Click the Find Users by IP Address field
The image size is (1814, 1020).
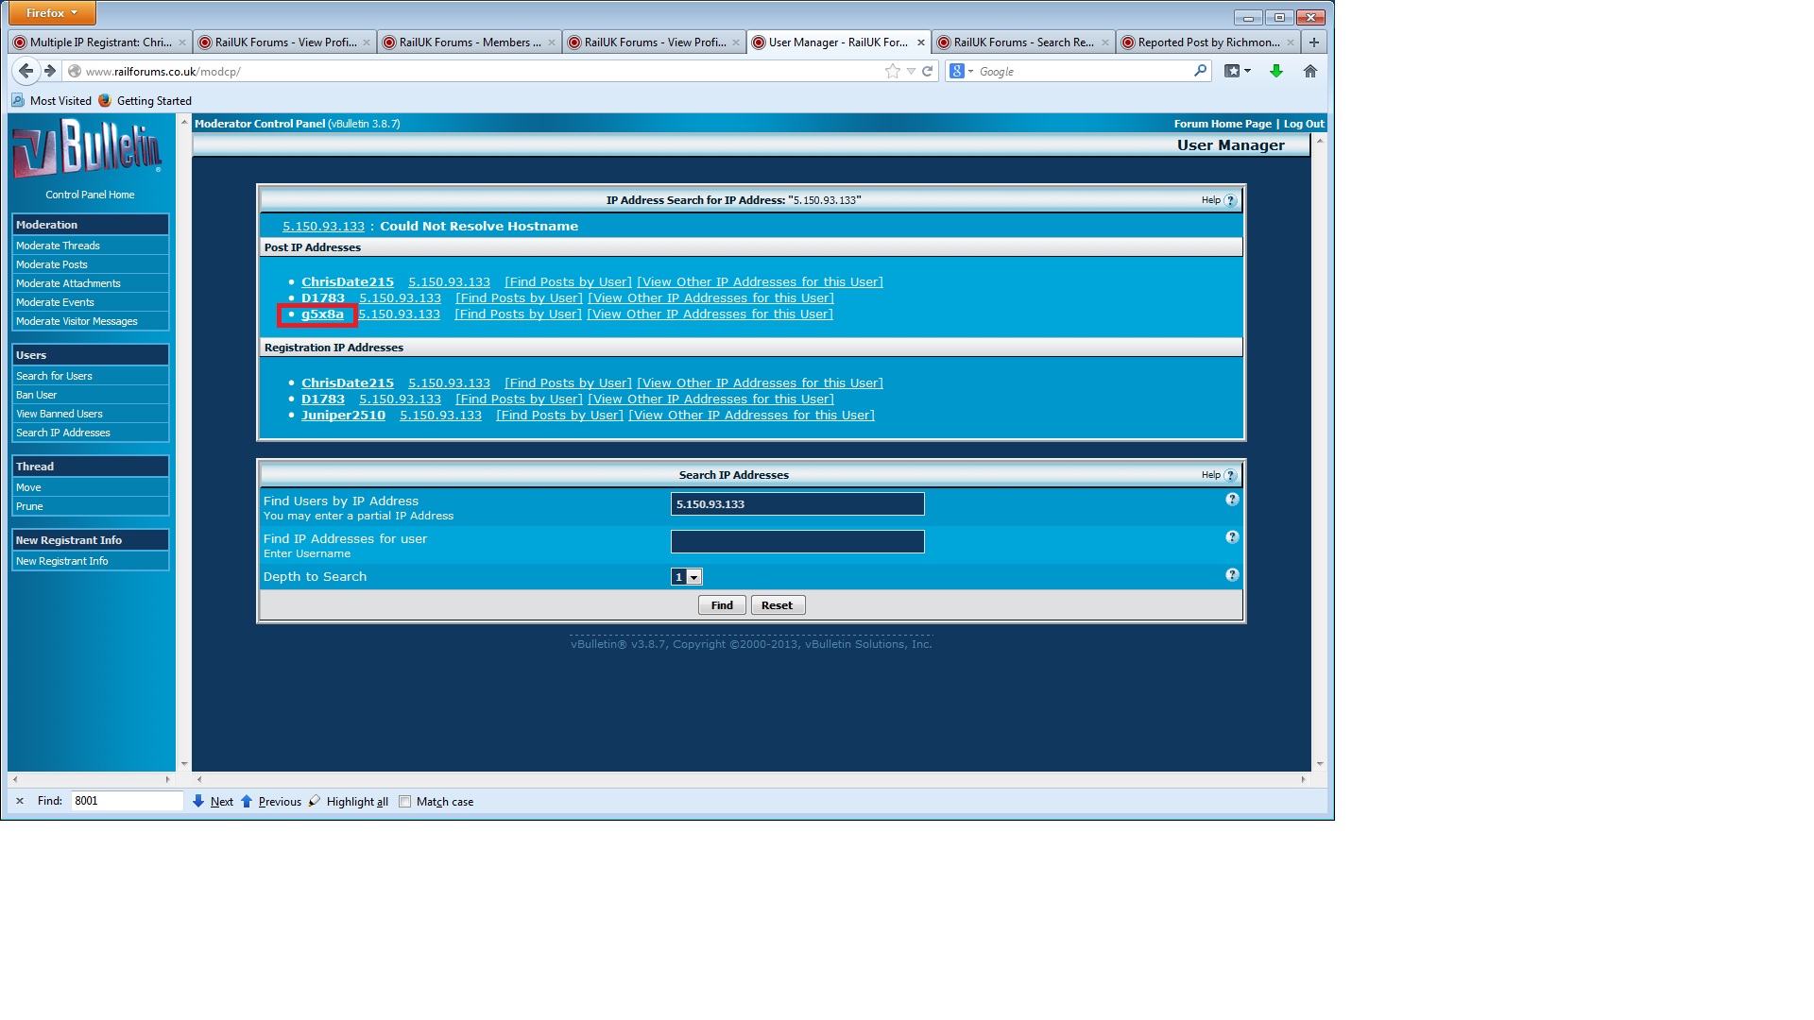coord(797,504)
